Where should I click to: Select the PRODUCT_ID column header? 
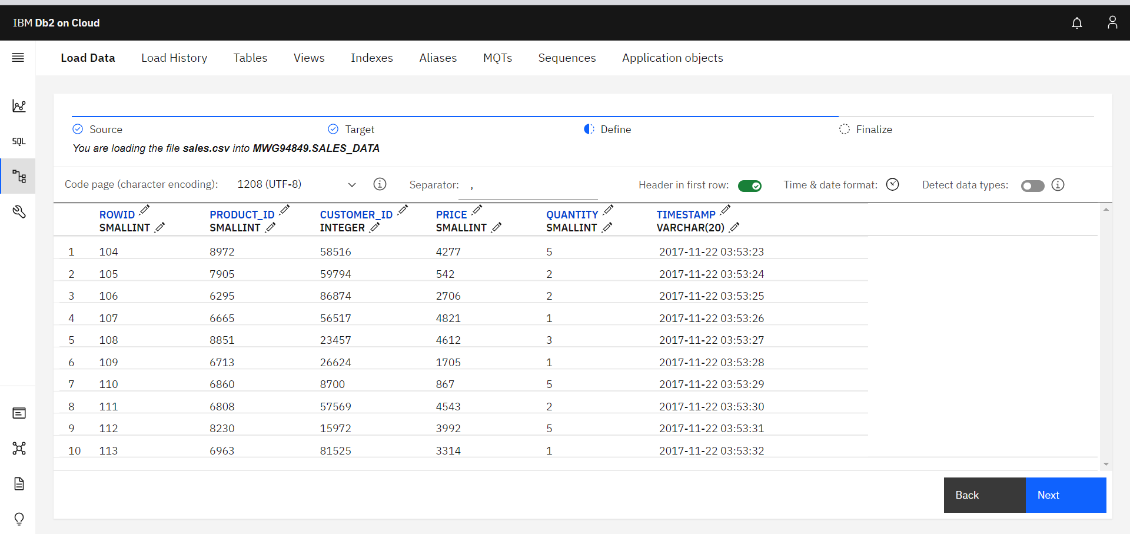[242, 215]
